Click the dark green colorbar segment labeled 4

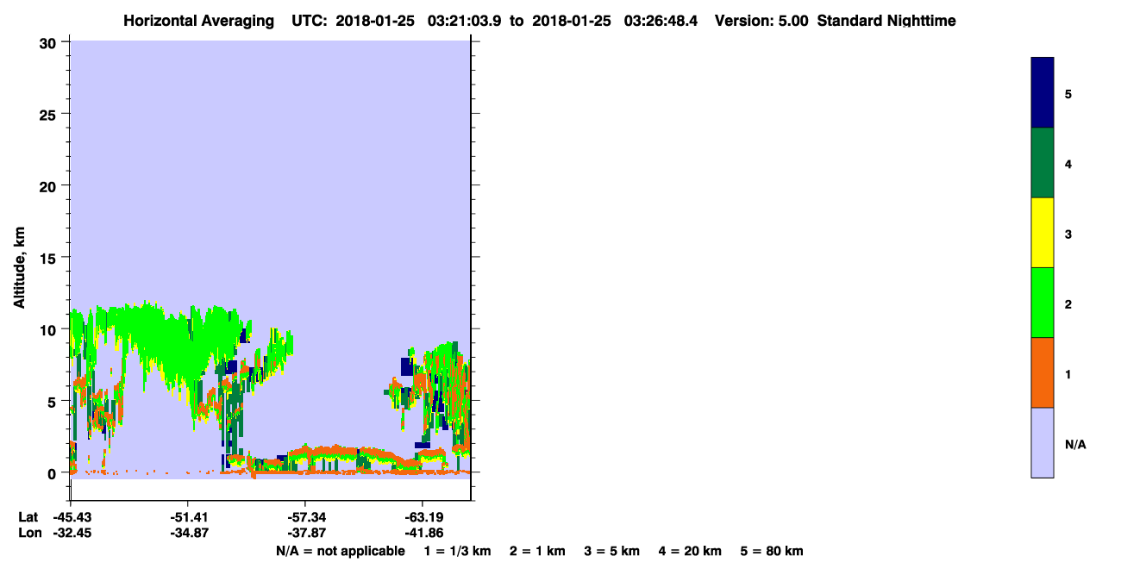(x=1043, y=163)
